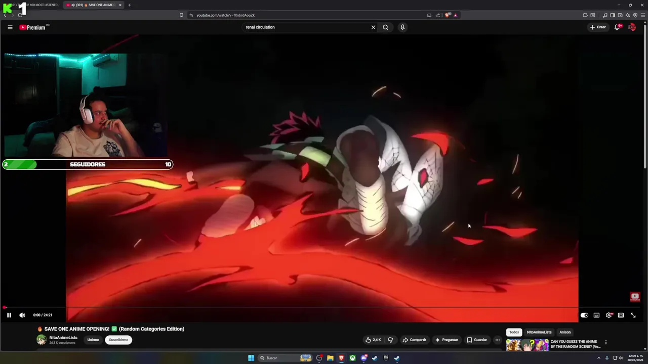Image resolution: width=648 pixels, height=364 pixels.
Task: Mute the video volume
Action: pos(22,315)
